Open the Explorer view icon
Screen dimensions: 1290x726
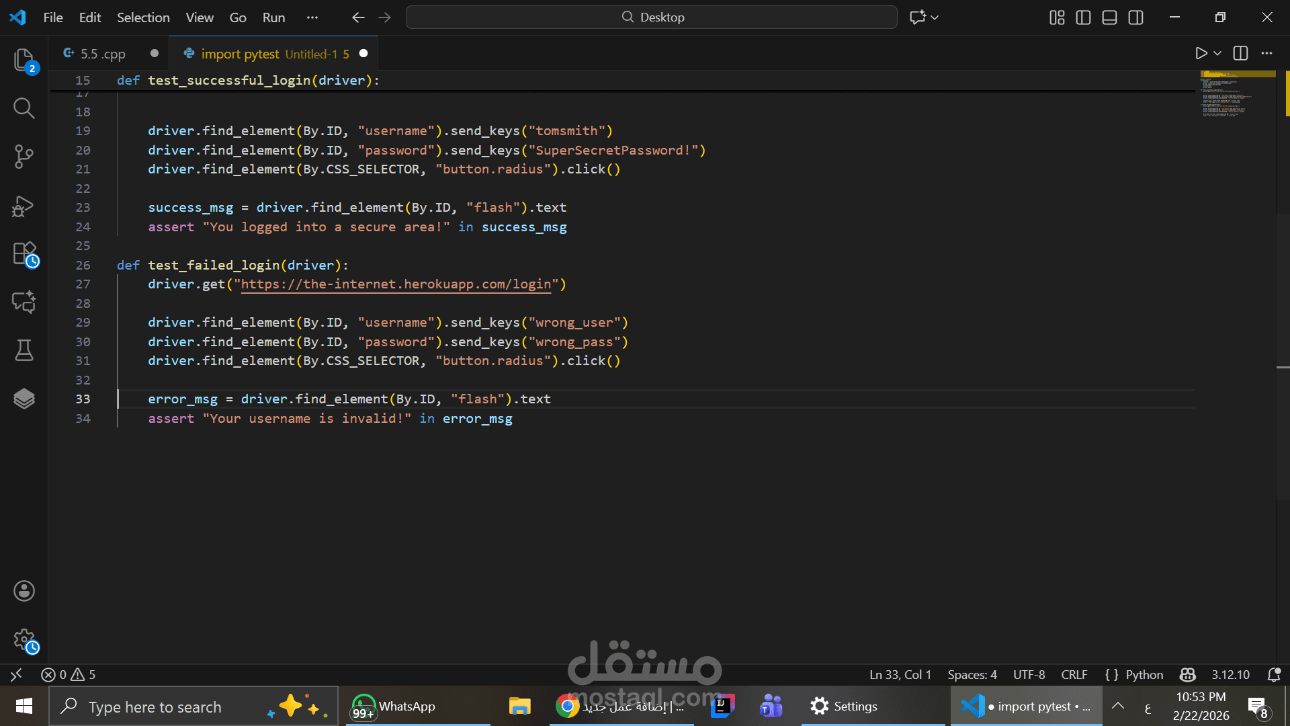coord(24,61)
